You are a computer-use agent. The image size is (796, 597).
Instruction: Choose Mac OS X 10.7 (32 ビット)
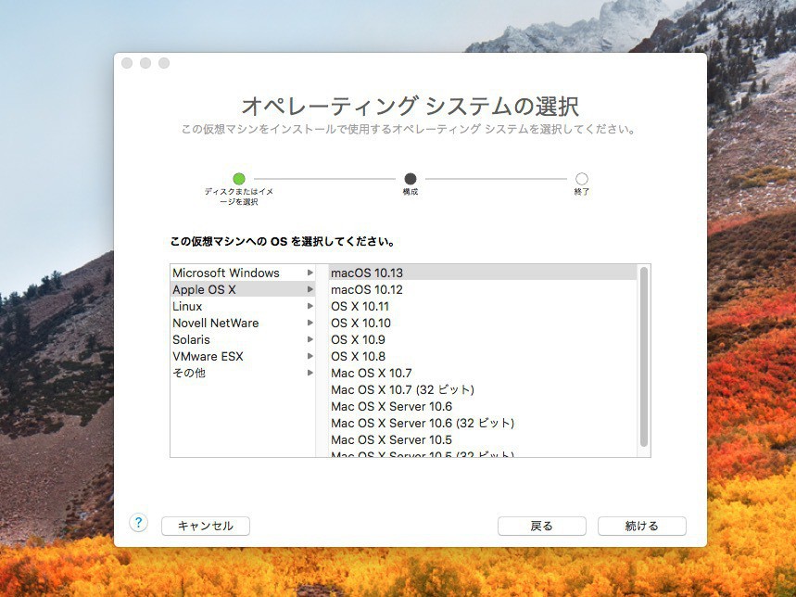click(x=482, y=389)
